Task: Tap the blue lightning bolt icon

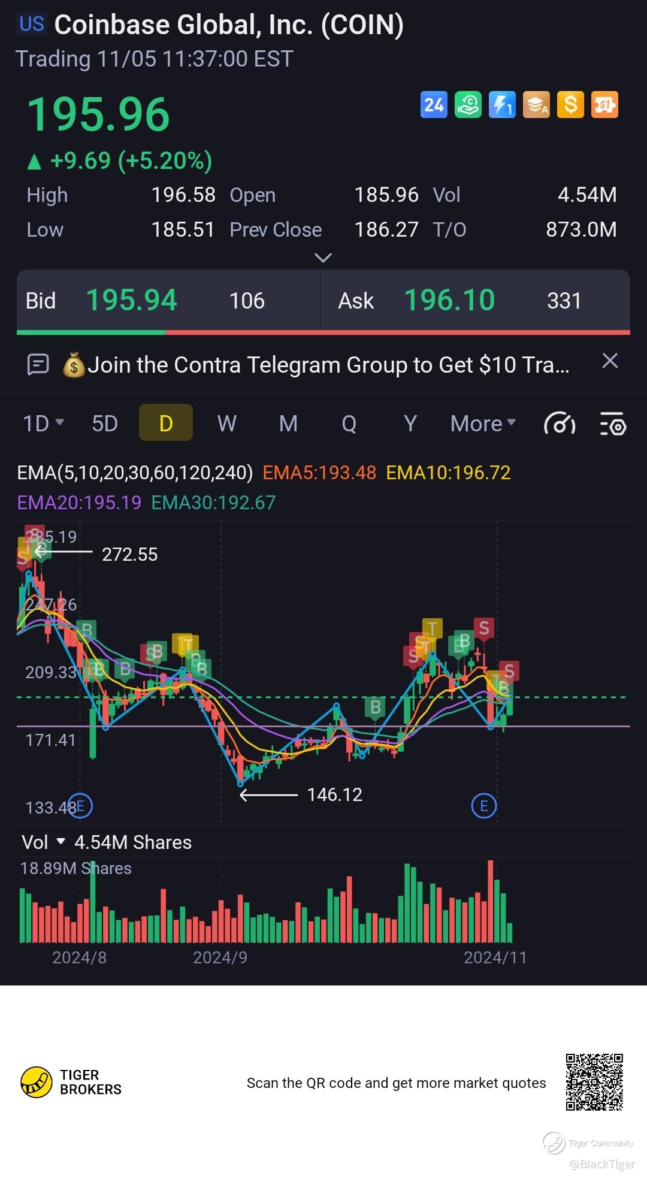Action: (502, 105)
